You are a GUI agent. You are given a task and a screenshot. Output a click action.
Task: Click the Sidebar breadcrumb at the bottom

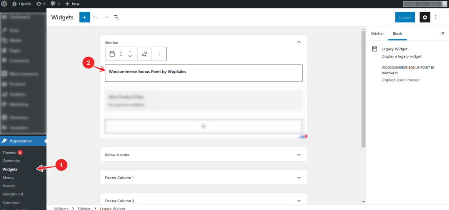tap(84, 208)
